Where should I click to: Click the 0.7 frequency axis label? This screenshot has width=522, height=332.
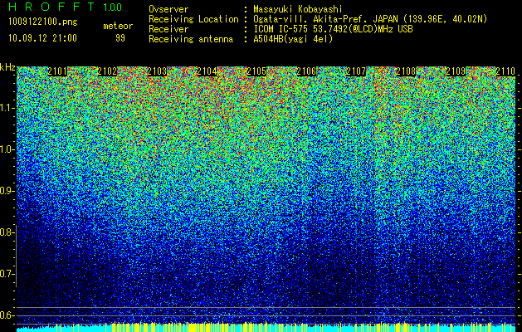coord(7,274)
